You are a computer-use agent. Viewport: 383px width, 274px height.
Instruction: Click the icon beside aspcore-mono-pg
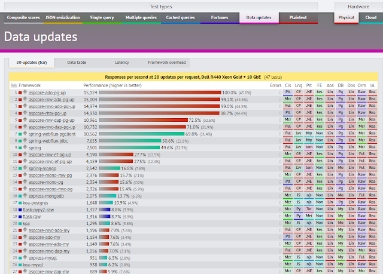pos(25,181)
